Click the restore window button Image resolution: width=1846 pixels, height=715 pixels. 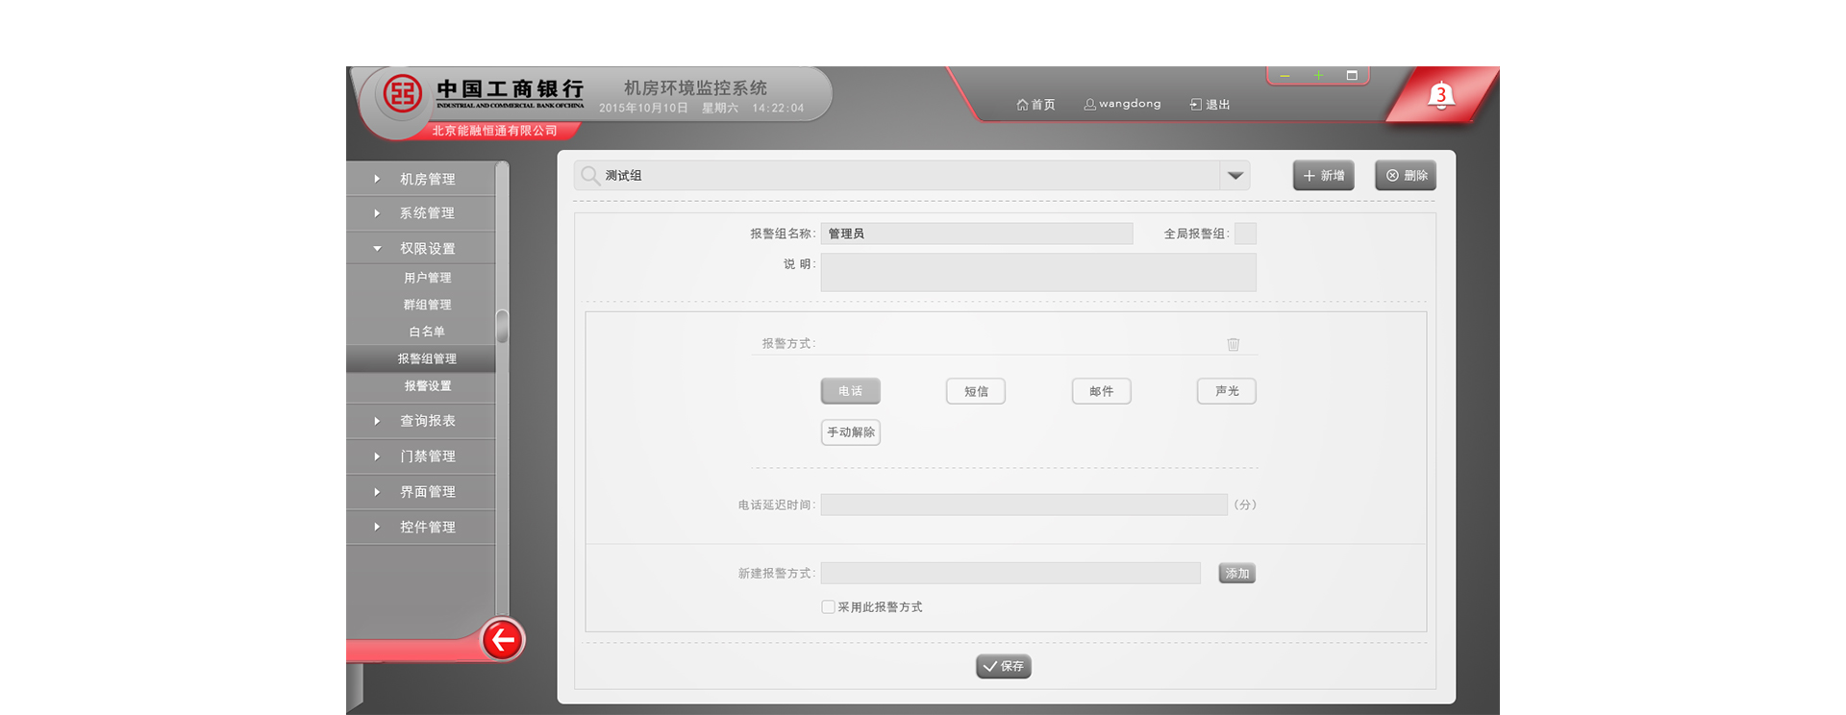click(1352, 75)
